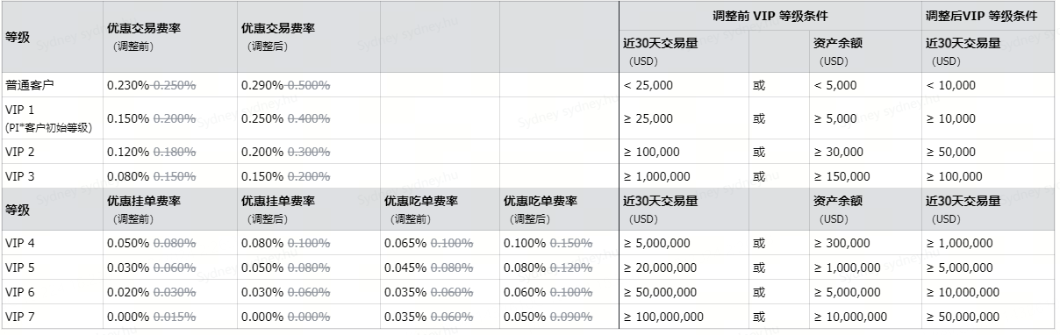Click the 等级 header cell in top row

pos(51,37)
